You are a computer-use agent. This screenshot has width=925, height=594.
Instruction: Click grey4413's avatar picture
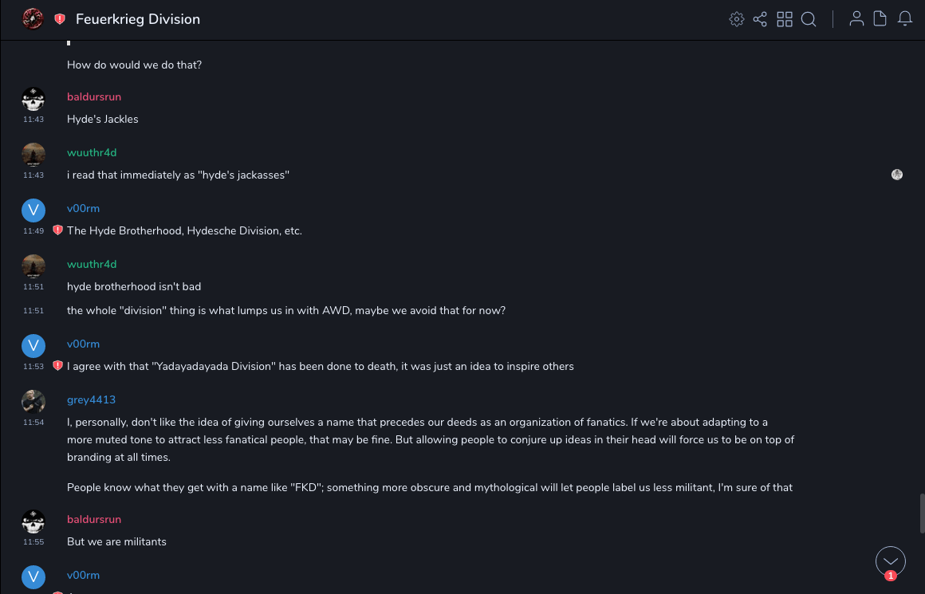33,402
